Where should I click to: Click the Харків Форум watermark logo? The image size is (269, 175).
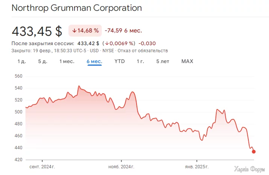249,169
